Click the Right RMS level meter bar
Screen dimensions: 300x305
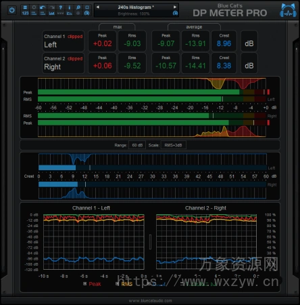[x=152, y=116]
